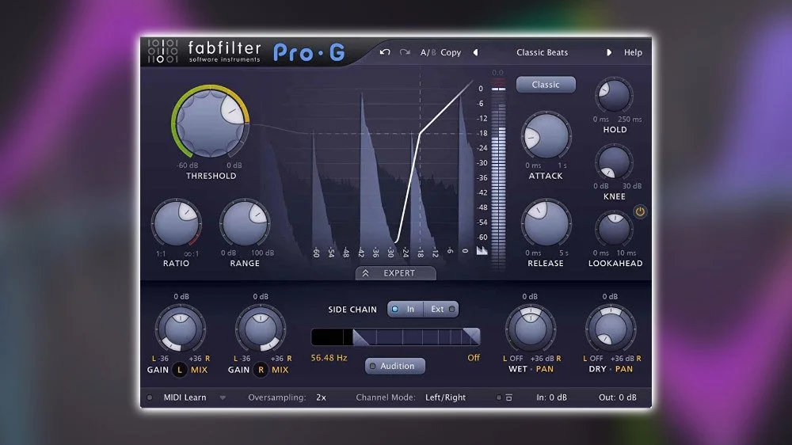Click the white transfer curve
This screenshot has width=792, height=445.
(421, 134)
